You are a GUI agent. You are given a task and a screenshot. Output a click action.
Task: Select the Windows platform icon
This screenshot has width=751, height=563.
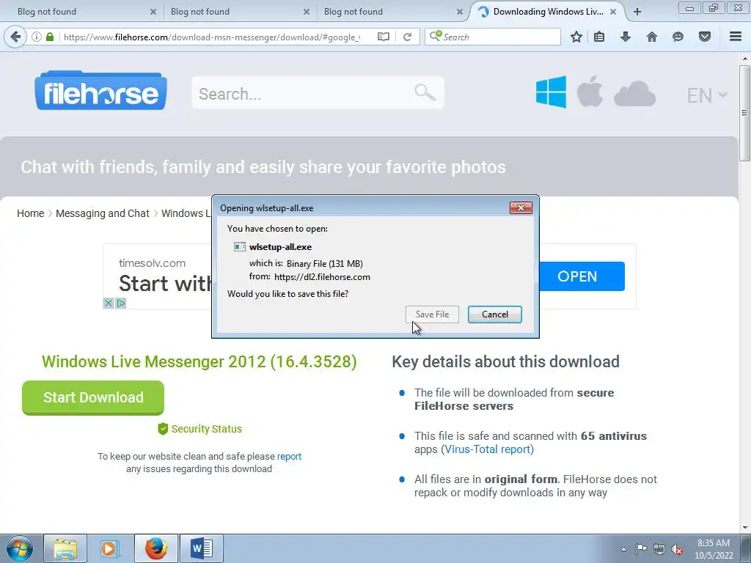point(551,92)
